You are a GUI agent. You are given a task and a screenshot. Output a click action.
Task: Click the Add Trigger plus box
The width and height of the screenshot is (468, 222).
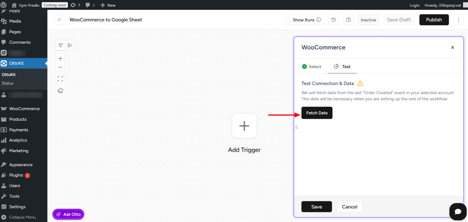tap(244, 126)
